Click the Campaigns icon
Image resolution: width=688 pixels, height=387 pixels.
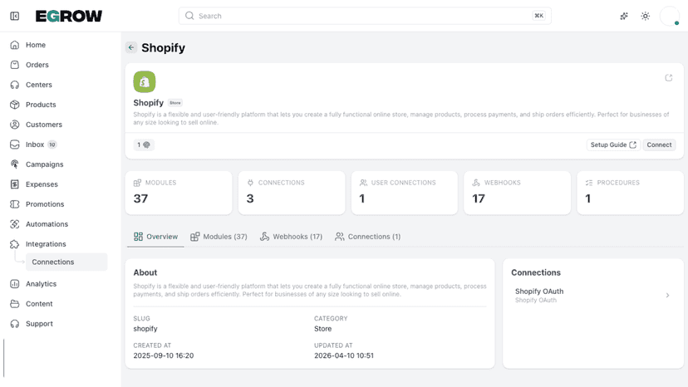[14, 164]
